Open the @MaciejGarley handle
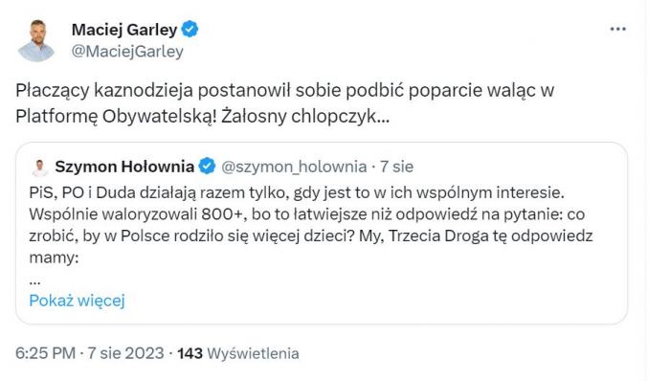The width and height of the screenshot is (670, 381). 127,52
